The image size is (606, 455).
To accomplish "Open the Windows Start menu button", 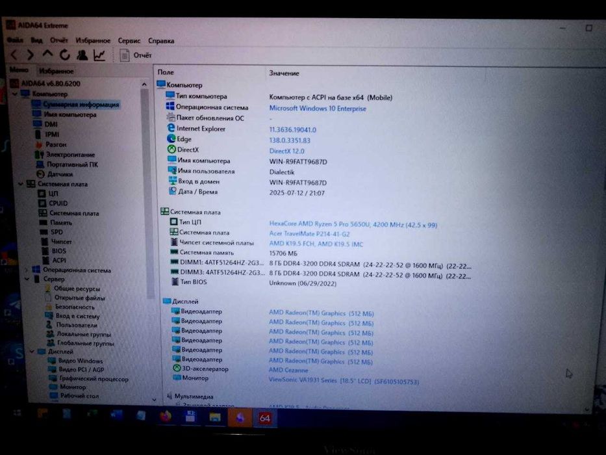I will pos(17,413).
